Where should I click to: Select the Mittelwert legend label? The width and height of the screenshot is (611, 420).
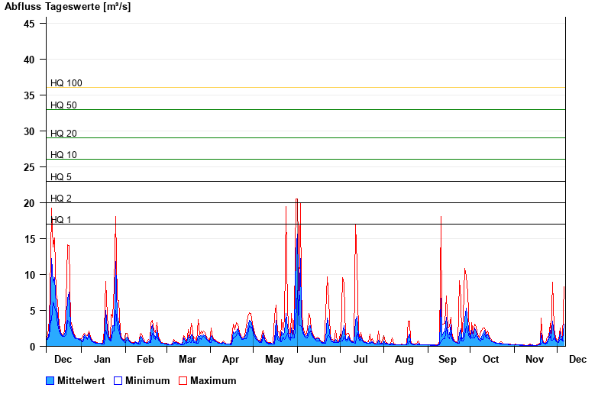(x=81, y=380)
